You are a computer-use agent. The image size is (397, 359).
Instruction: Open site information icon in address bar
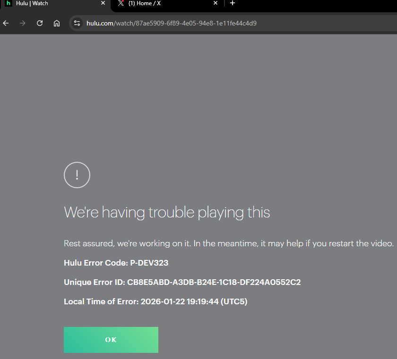click(77, 23)
